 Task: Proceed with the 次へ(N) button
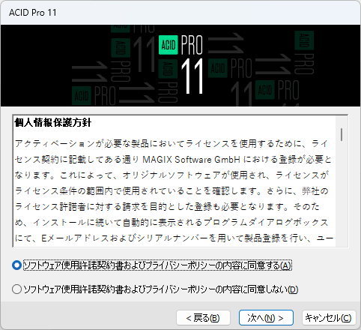tap(266, 318)
